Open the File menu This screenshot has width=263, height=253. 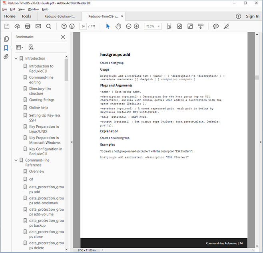4,9
